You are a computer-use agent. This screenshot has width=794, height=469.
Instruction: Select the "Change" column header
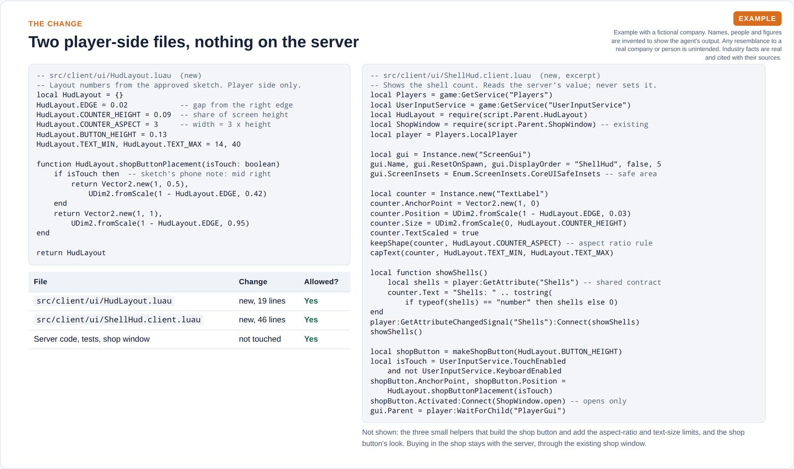pos(253,282)
